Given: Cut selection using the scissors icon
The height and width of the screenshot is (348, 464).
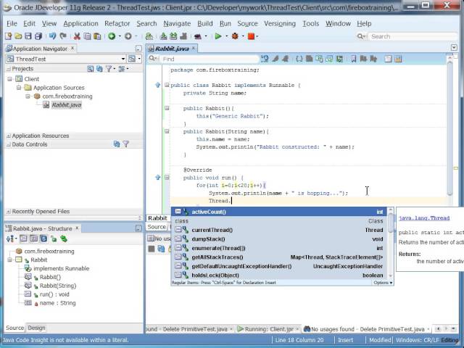Looking at the screenshot, I should [x=77, y=36].
